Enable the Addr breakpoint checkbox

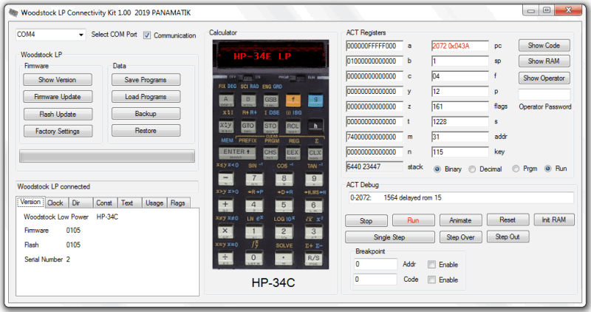coord(432,264)
